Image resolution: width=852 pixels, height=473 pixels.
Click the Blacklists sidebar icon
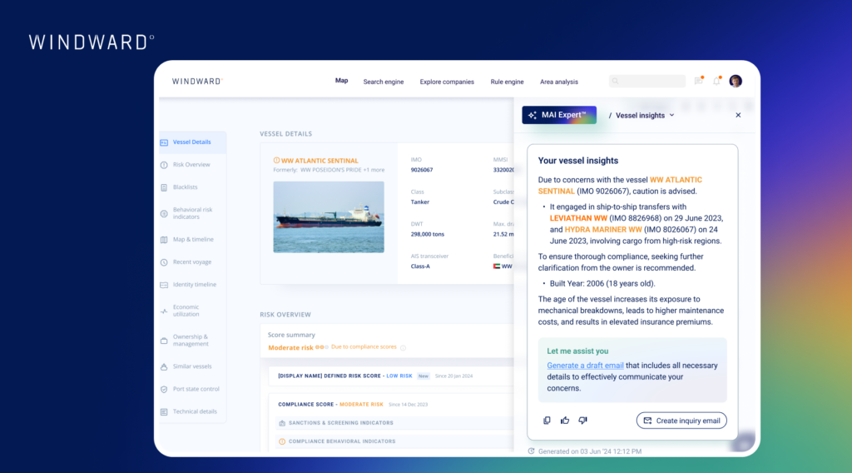[164, 187]
